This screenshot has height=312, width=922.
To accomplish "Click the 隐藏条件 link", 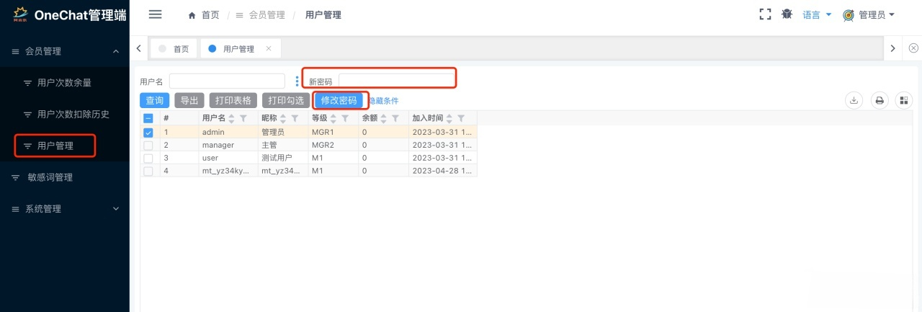I will pos(384,101).
